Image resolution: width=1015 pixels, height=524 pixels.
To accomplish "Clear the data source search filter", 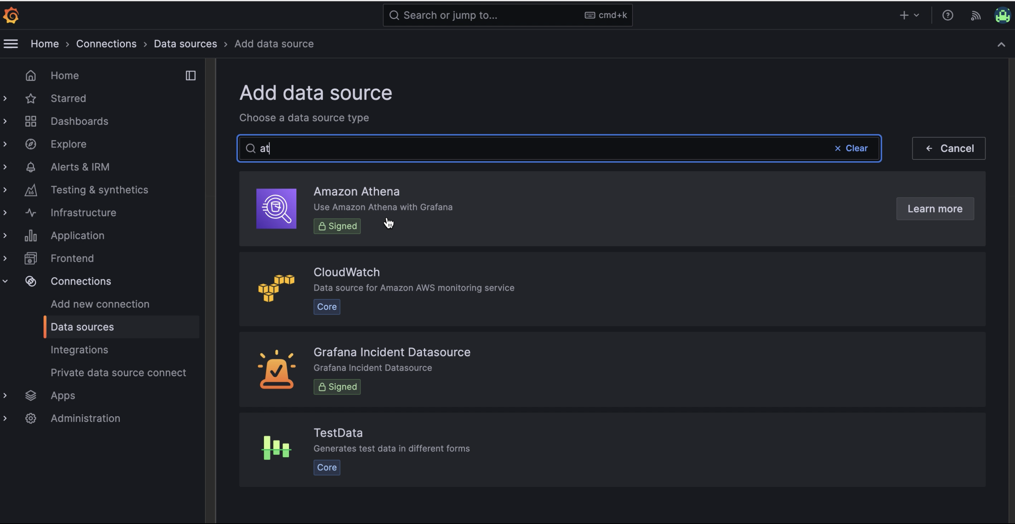I will (x=851, y=148).
